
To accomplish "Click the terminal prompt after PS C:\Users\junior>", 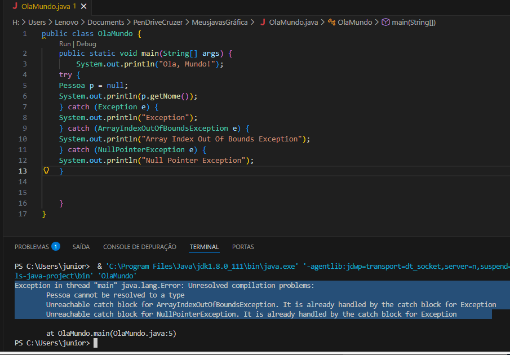I will pyautogui.click(x=96, y=343).
